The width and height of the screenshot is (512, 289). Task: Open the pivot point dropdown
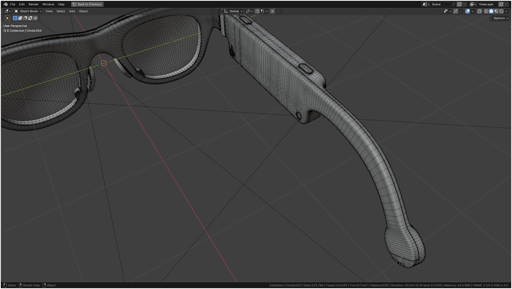pos(249,11)
